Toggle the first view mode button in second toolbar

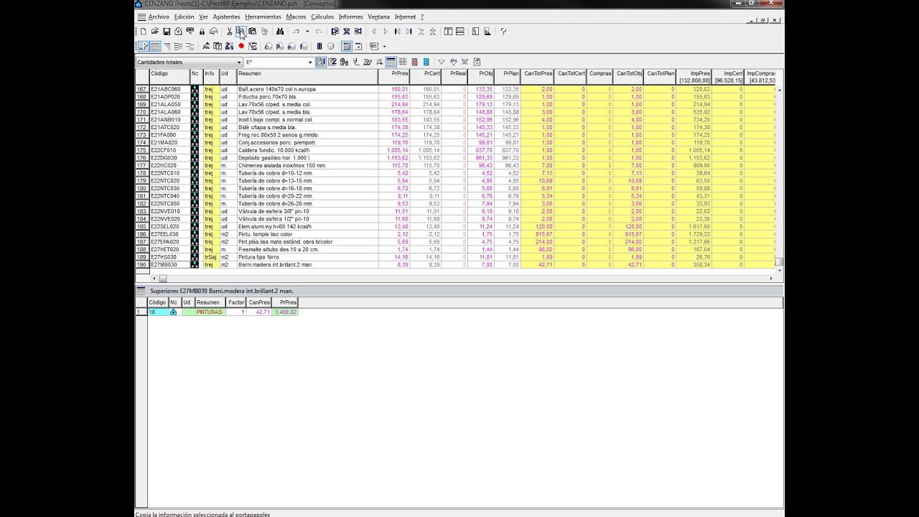143,46
